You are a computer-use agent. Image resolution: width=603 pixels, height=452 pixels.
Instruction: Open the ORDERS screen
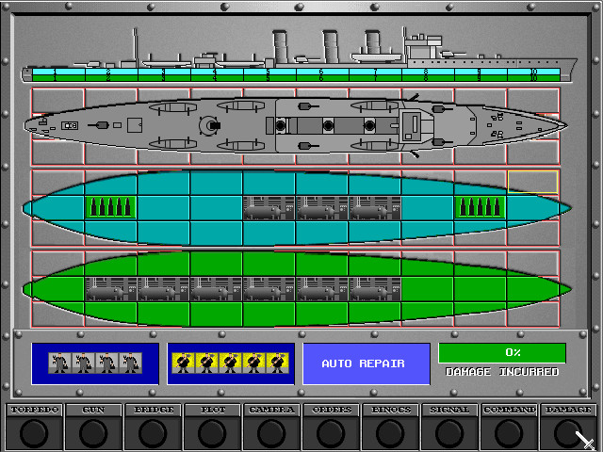click(x=331, y=427)
